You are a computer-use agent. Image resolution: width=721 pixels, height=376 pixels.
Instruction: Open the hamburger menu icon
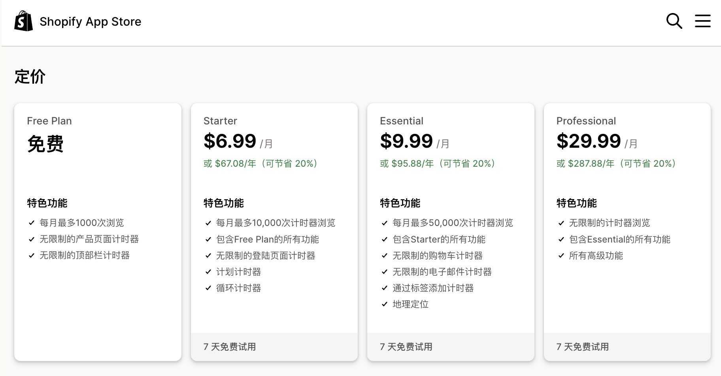pos(702,21)
